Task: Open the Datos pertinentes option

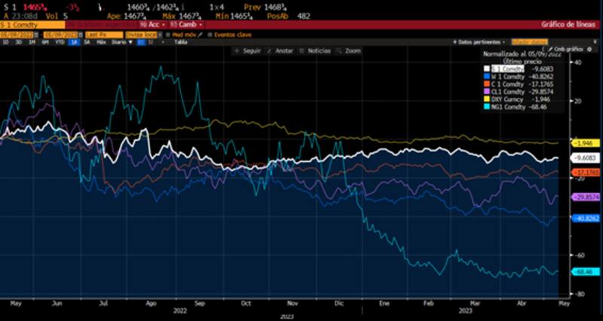Action: (x=479, y=42)
